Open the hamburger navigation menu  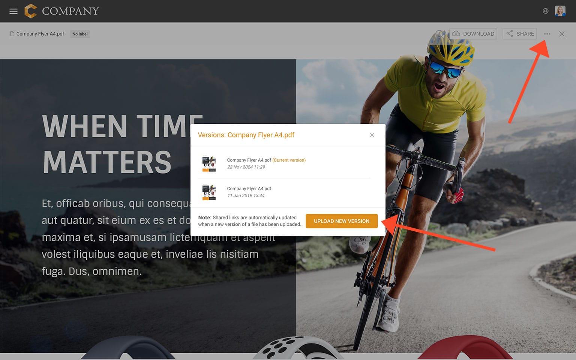[x=13, y=11]
